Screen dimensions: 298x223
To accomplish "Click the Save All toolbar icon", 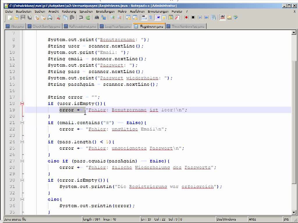I will 30,18.
